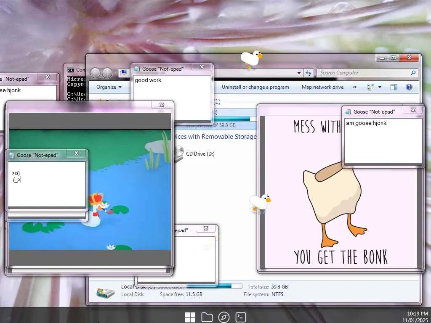The height and width of the screenshot is (323, 431).
Task: Click the 'CD Drive (D:)' label text
Action: click(200, 154)
